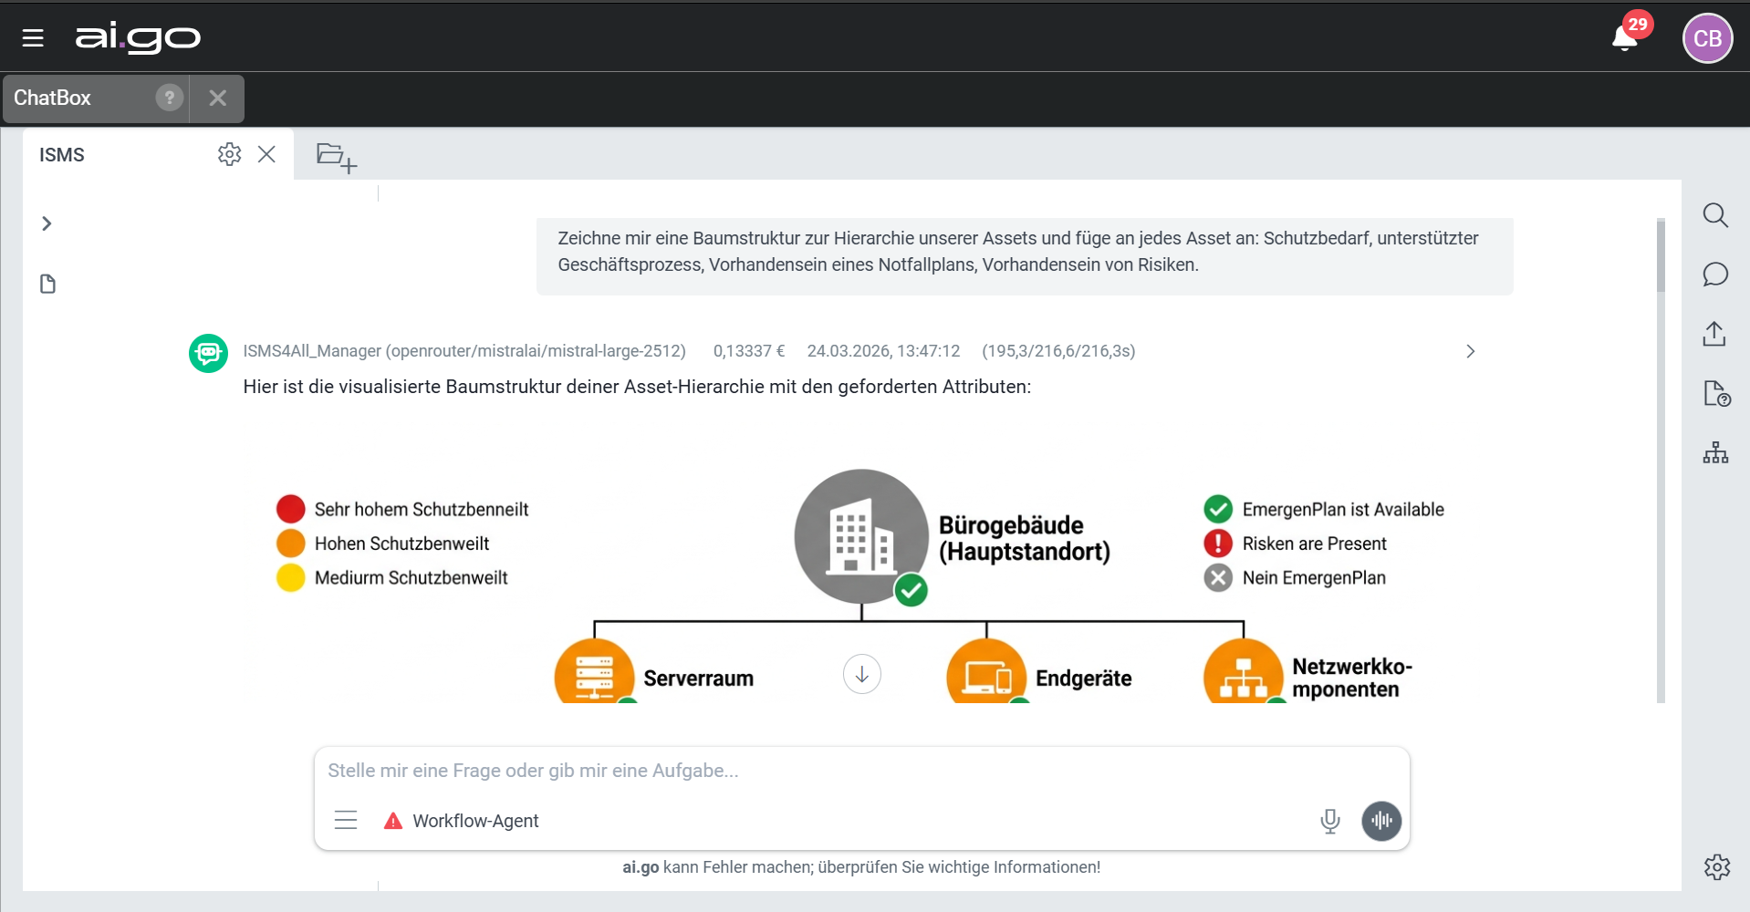Viewport: 1750px width, 912px height.
Task: Click the search magnifier in right sidebar
Action: (1715, 215)
